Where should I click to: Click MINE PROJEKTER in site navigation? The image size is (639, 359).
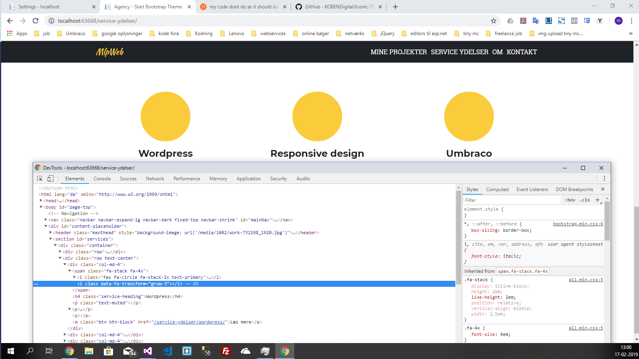click(x=399, y=52)
